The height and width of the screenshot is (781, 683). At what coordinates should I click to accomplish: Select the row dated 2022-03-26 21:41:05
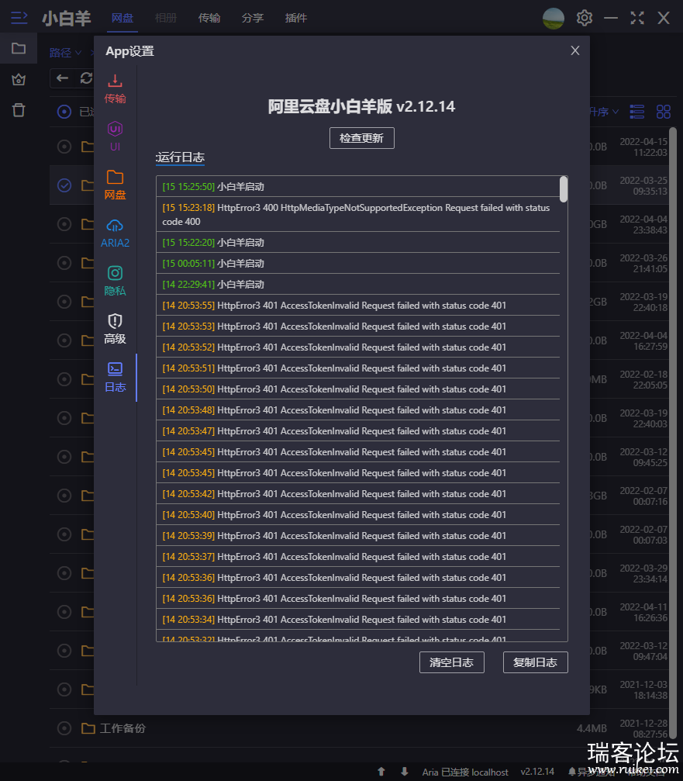64,262
